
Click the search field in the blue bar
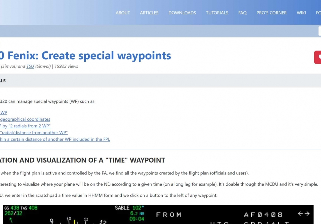320,31
